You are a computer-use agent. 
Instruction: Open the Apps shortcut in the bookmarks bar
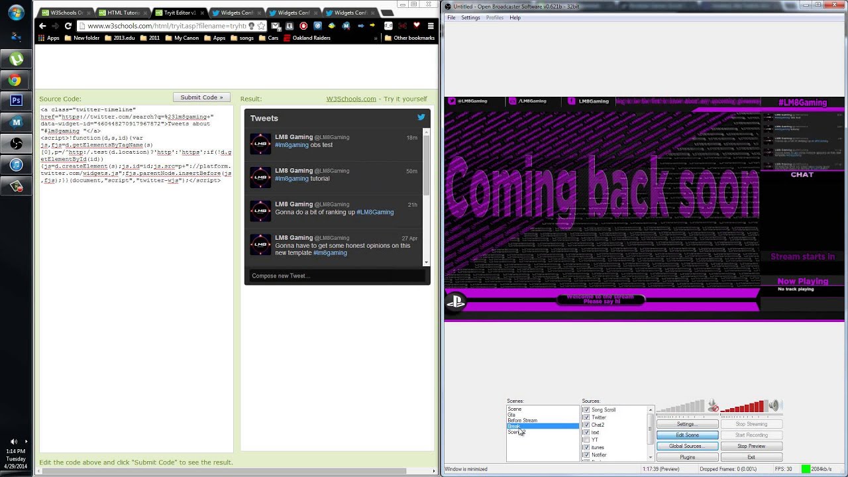pos(49,38)
